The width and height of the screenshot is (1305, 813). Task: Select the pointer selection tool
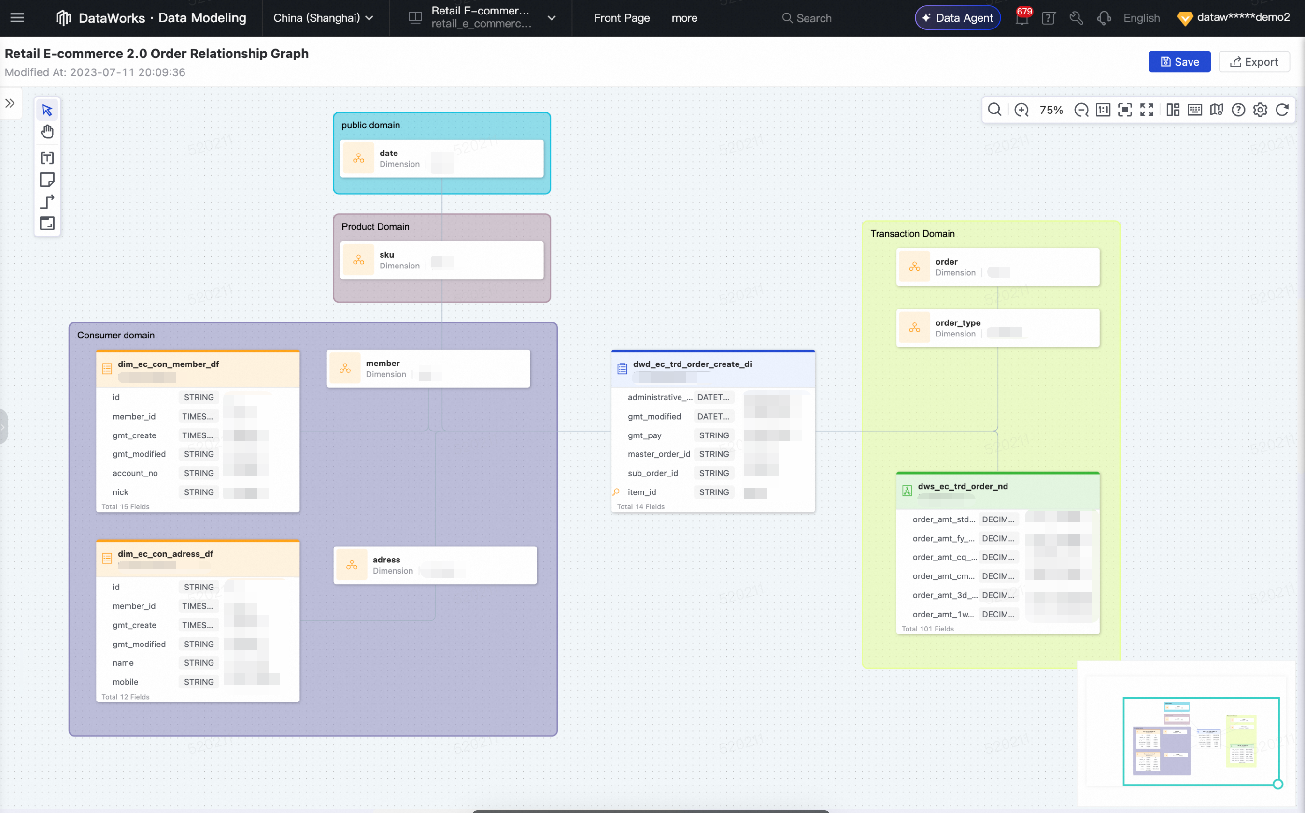click(x=47, y=110)
